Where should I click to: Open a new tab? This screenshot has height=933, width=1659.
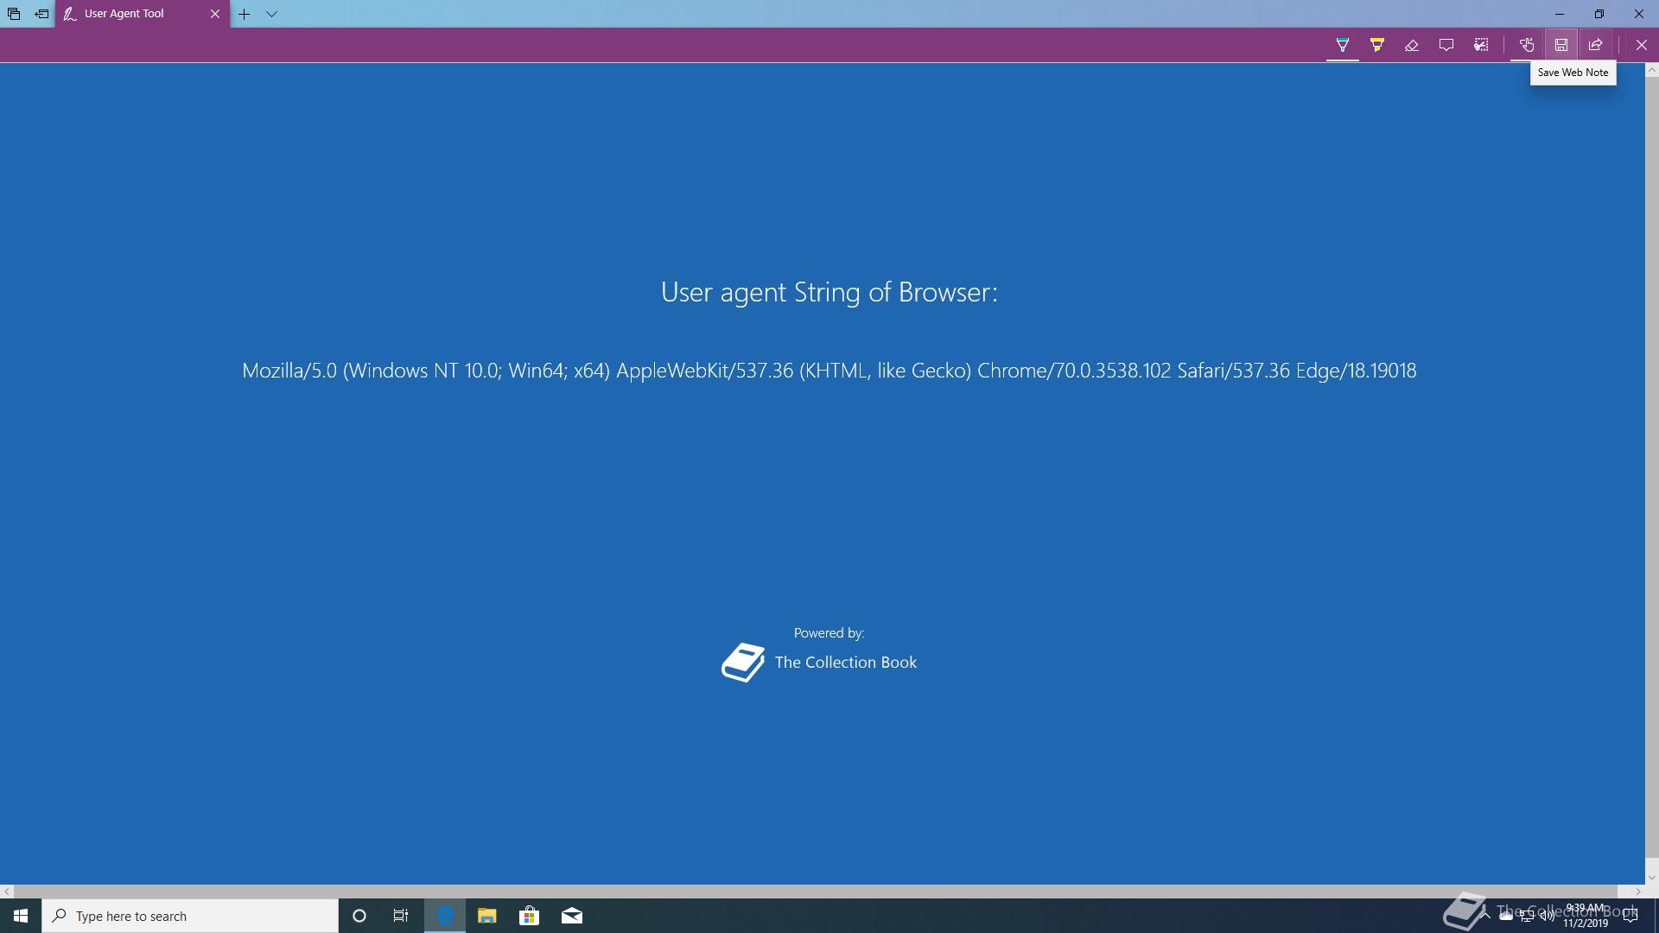point(245,14)
